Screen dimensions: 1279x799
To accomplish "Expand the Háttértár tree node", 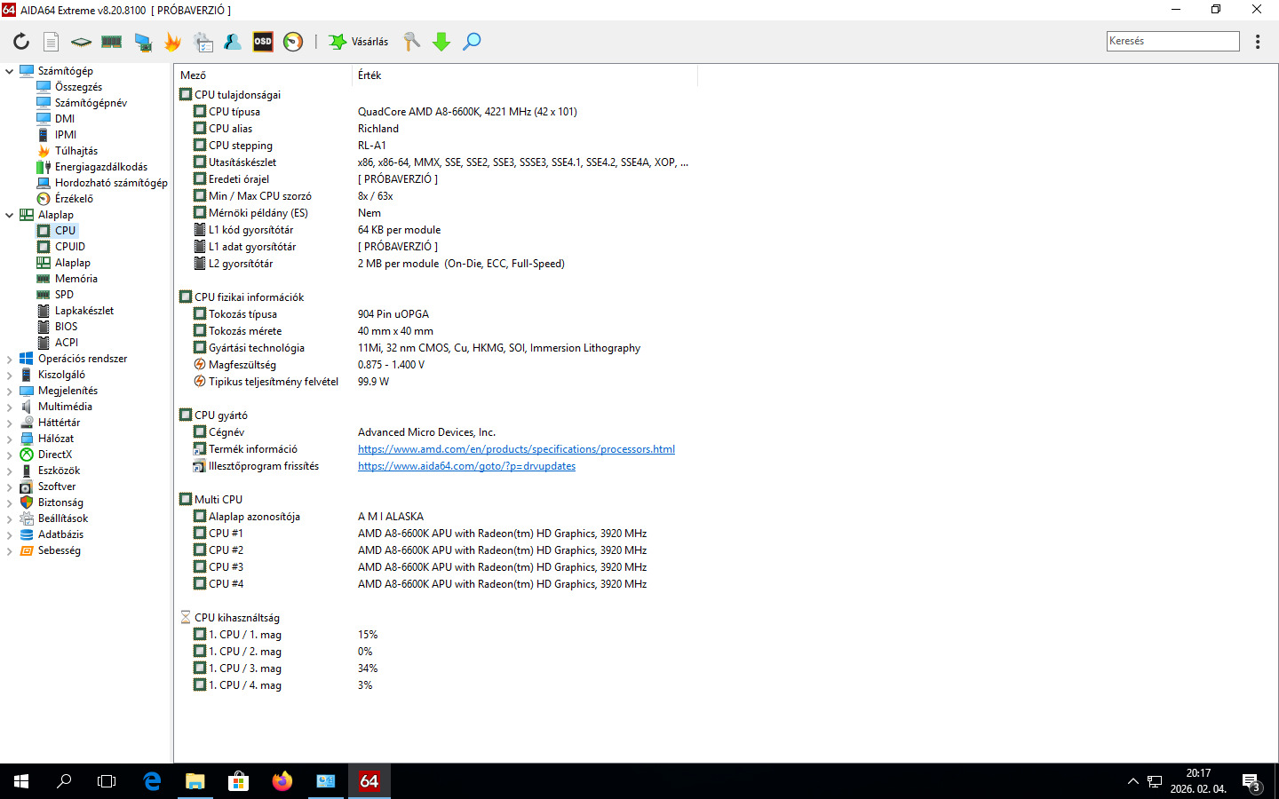I will [10, 423].
